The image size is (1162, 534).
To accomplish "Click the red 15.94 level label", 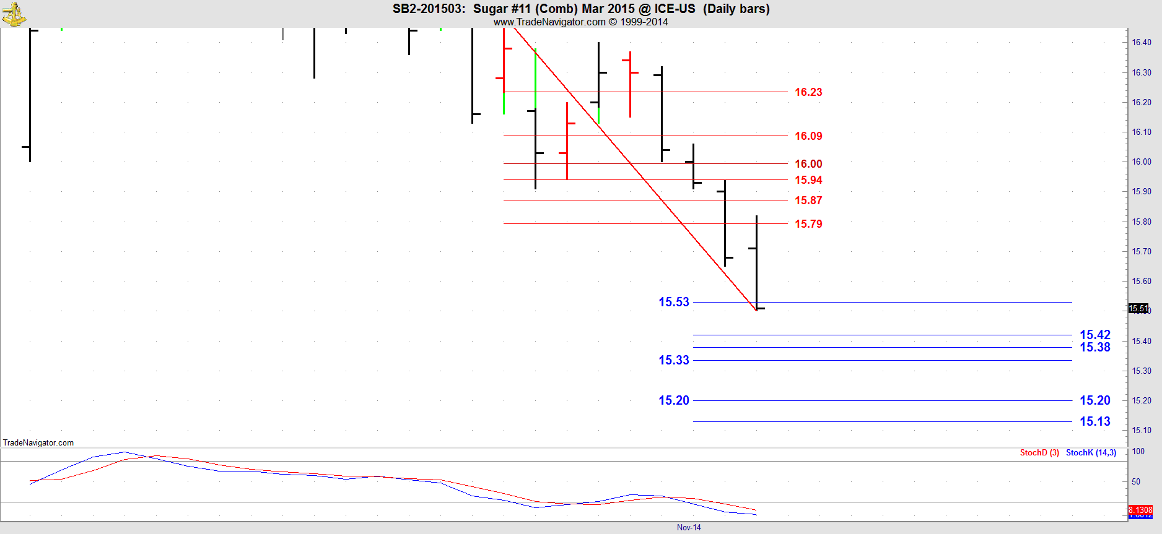I will pos(808,180).
